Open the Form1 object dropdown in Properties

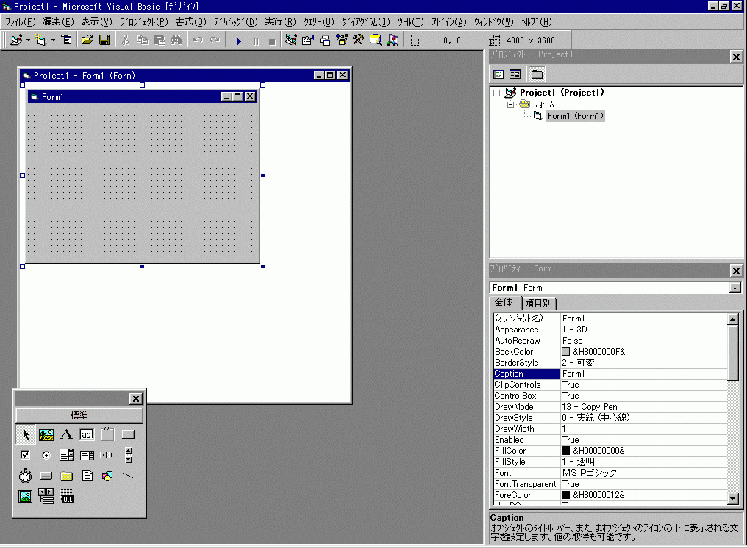[735, 288]
